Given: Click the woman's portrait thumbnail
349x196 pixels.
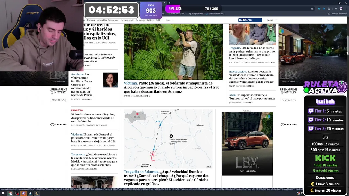Looking at the screenshot, I should tap(110, 80).
